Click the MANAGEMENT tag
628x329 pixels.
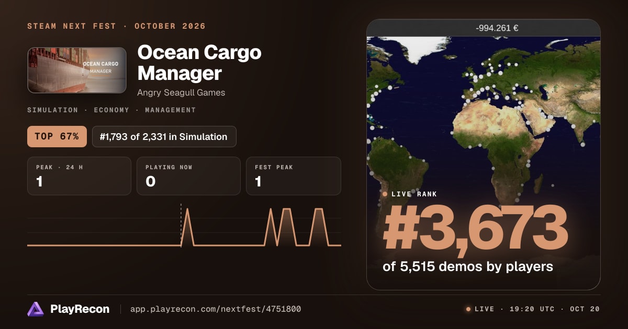[x=171, y=110]
